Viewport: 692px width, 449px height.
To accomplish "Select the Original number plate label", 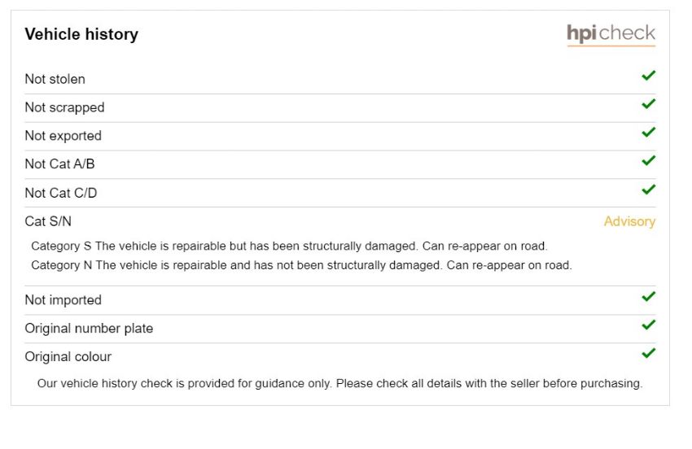I will (x=90, y=328).
